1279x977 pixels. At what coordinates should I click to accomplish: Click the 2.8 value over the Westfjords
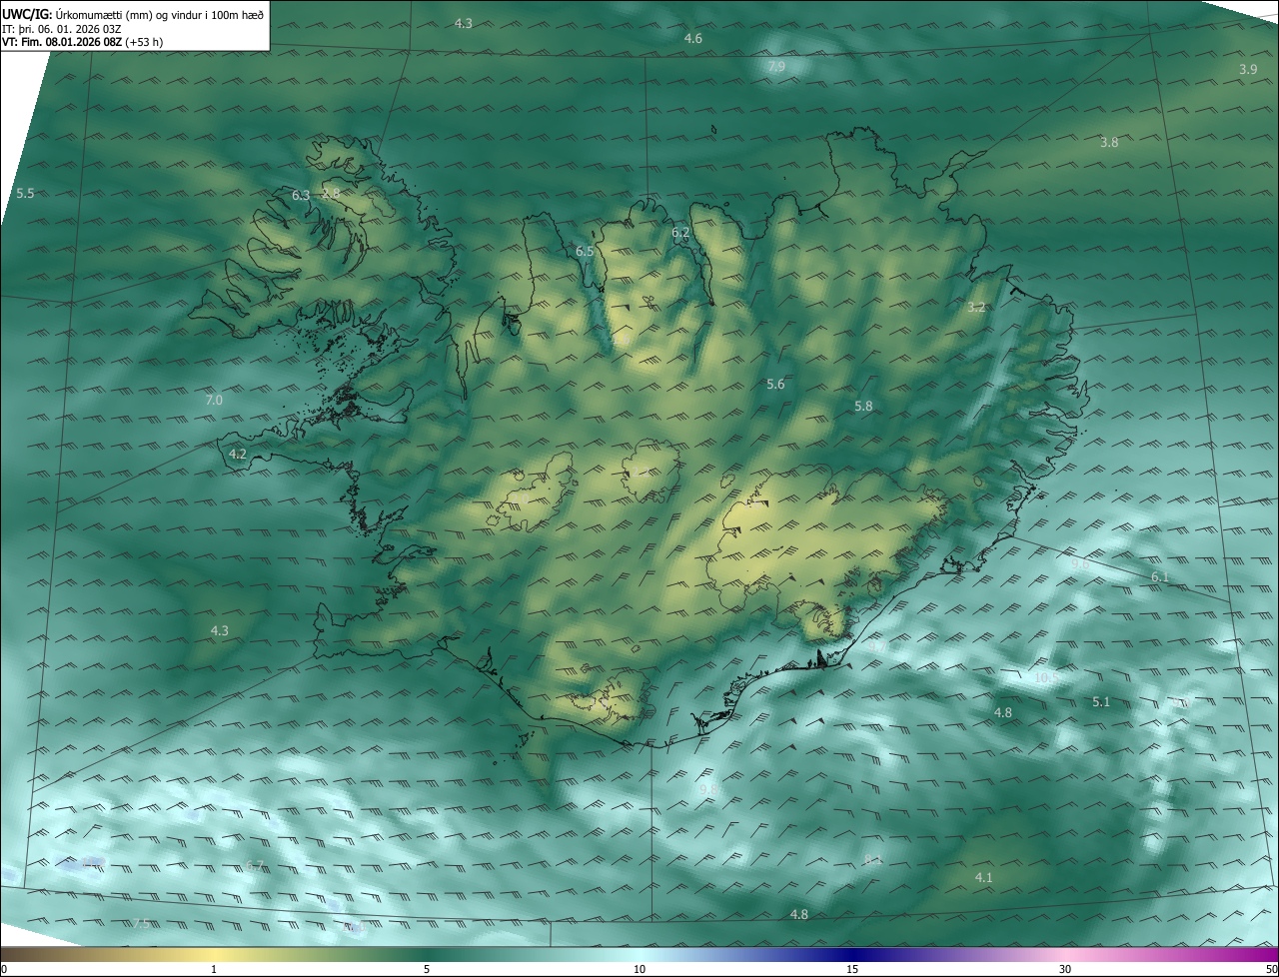click(x=331, y=193)
